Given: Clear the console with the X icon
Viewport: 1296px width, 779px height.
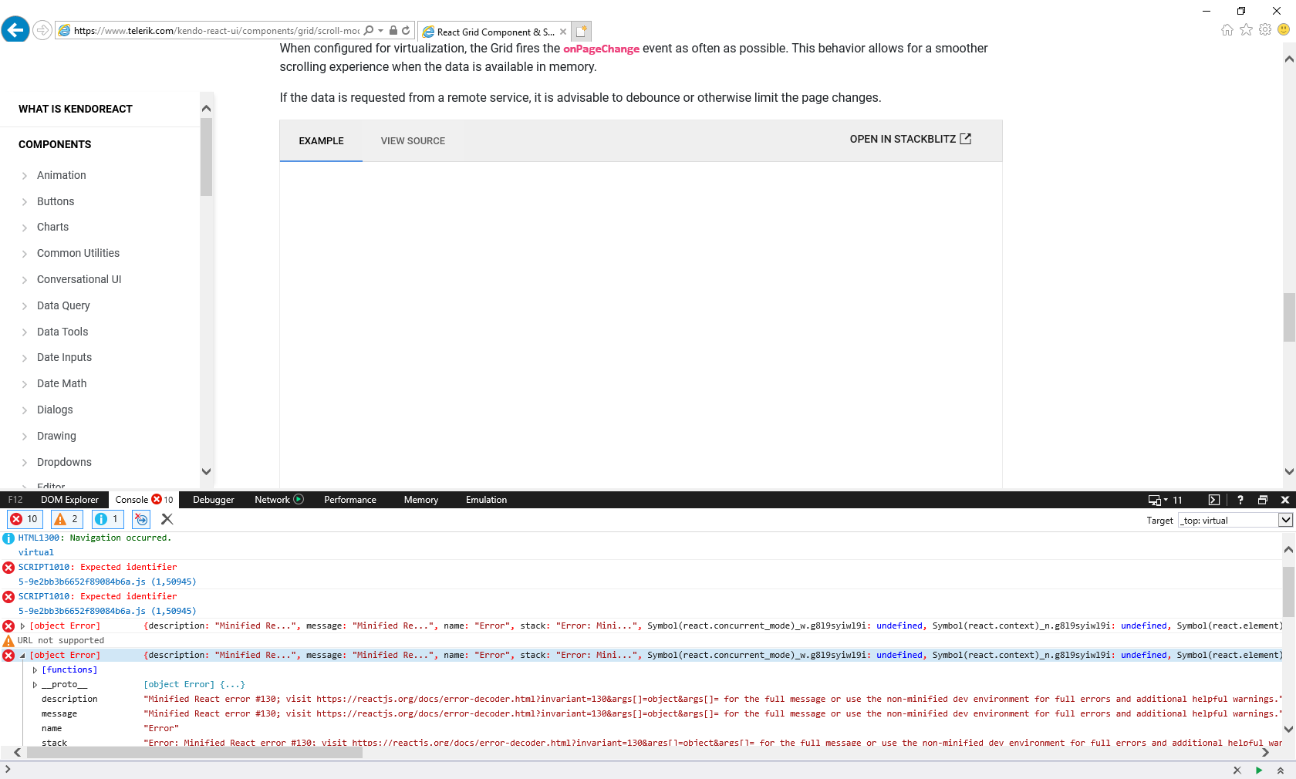Looking at the screenshot, I should (167, 519).
